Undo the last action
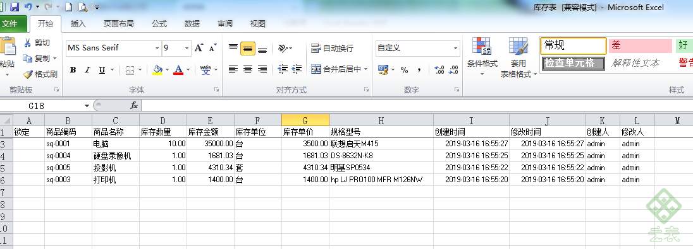Screen dimensions: 693x249 coord(28,7)
